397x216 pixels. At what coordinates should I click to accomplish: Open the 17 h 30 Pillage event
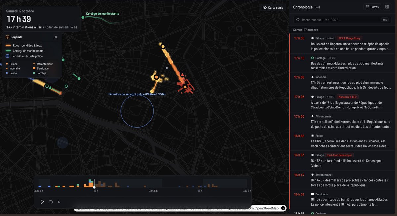click(x=342, y=44)
